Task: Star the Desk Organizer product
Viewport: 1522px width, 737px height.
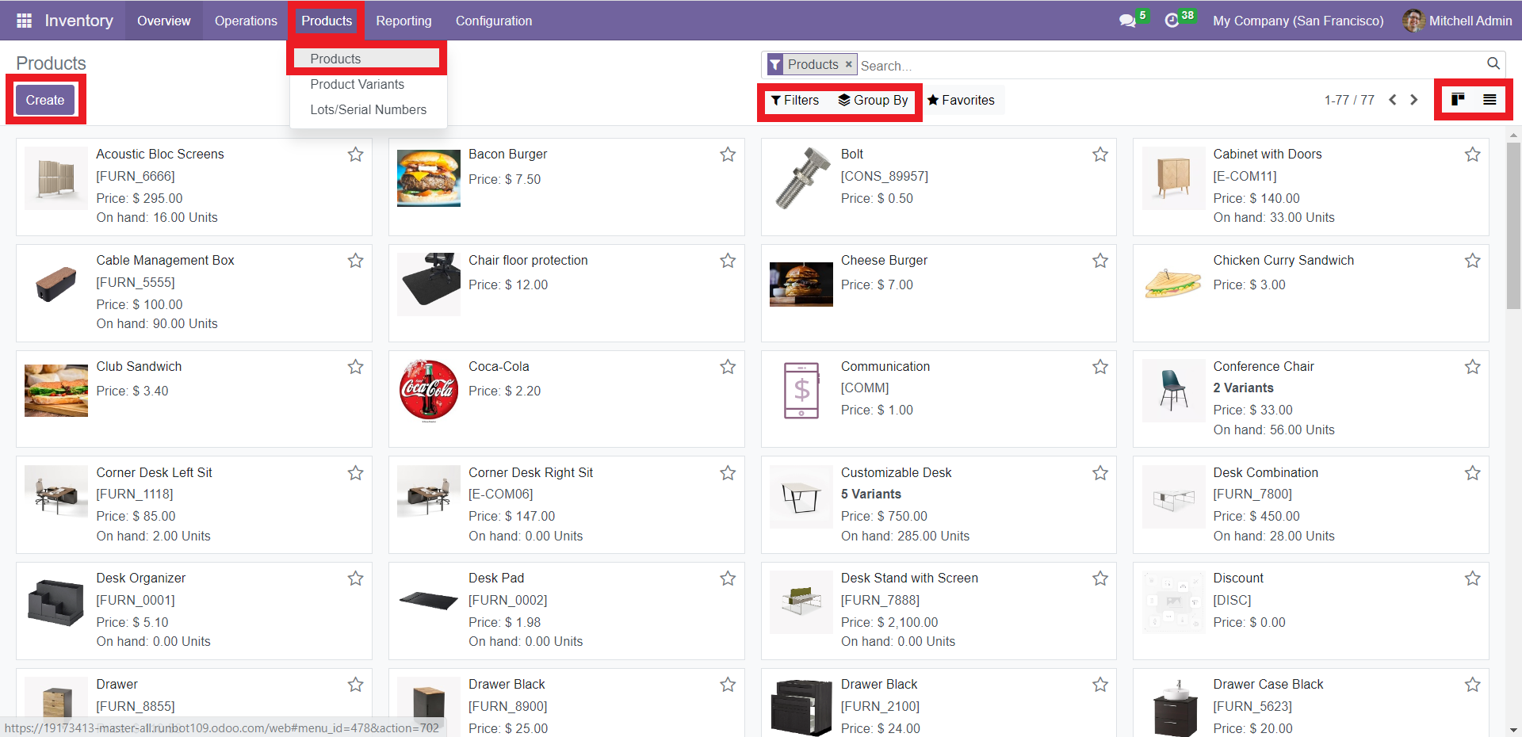Action: [355, 579]
